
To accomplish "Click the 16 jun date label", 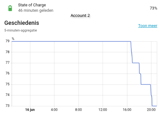I will [30, 110].
